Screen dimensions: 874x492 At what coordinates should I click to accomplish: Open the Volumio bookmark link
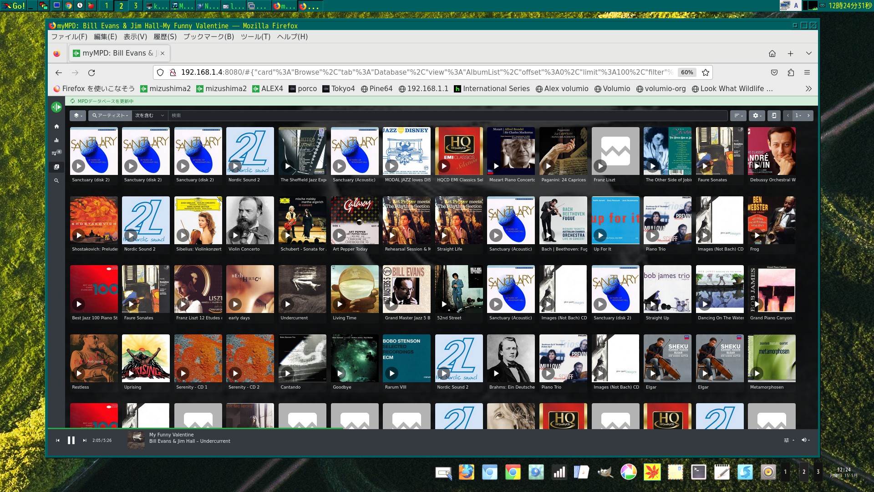pos(612,89)
